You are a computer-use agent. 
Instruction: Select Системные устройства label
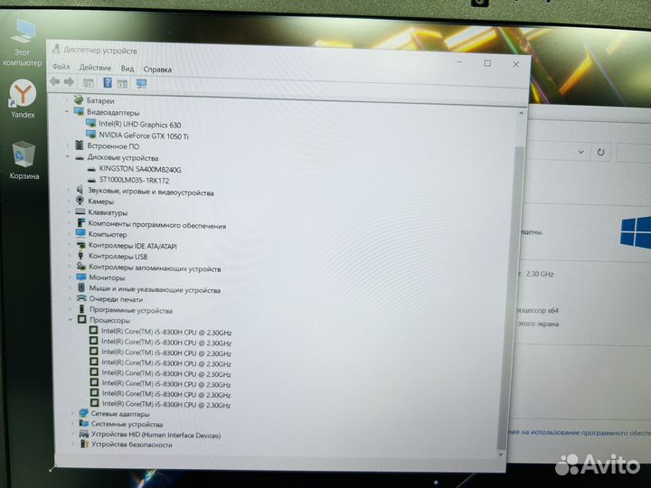[127, 424]
